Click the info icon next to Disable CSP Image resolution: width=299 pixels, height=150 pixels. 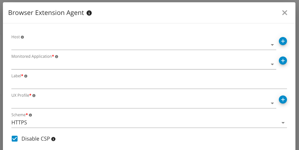pyautogui.click(x=54, y=139)
